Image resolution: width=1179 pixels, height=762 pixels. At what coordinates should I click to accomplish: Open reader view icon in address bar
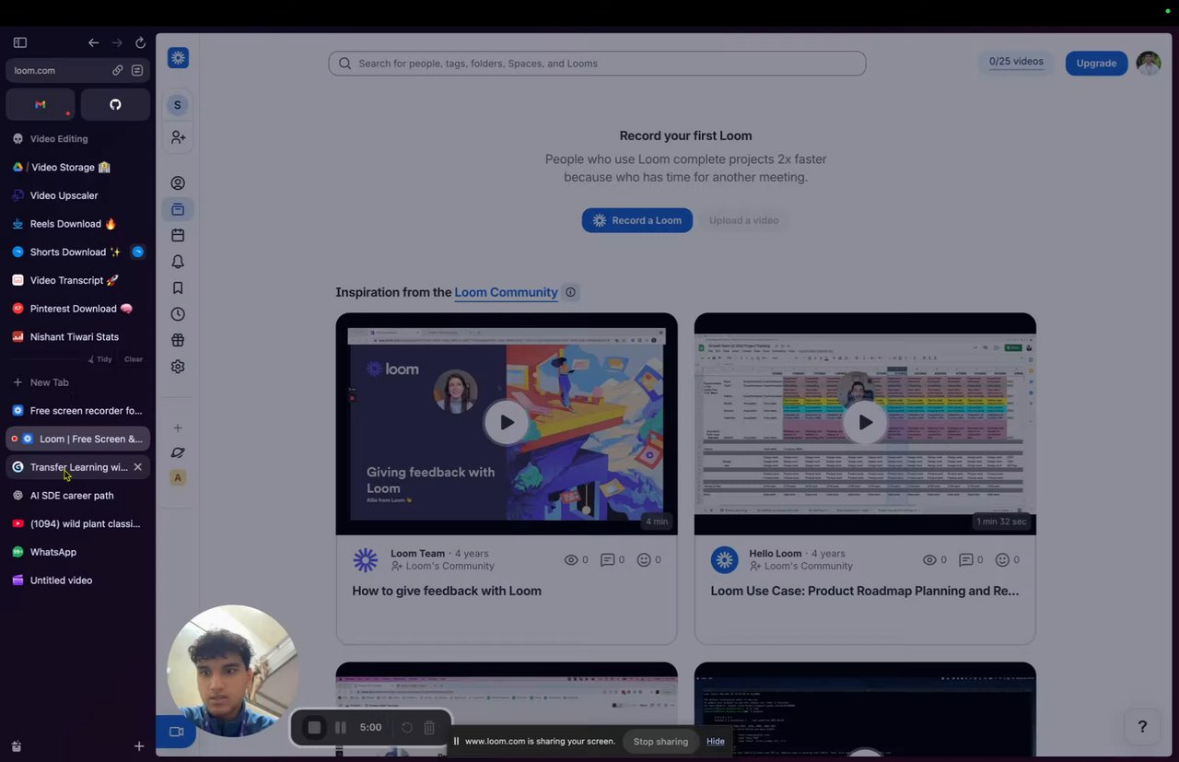pyautogui.click(x=137, y=70)
